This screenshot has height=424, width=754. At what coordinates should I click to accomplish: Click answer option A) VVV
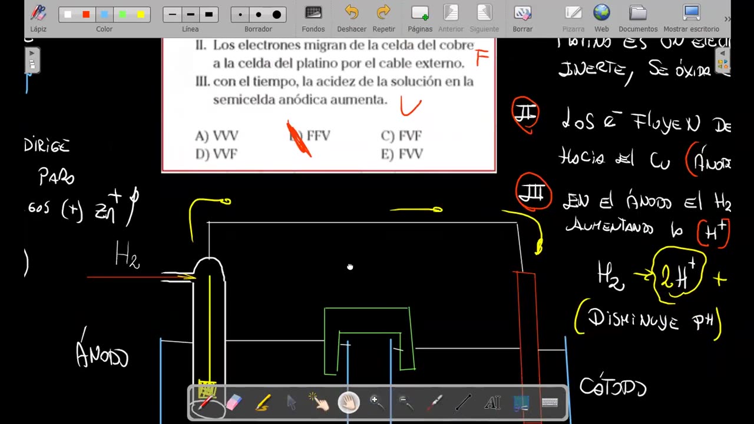[x=217, y=136]
